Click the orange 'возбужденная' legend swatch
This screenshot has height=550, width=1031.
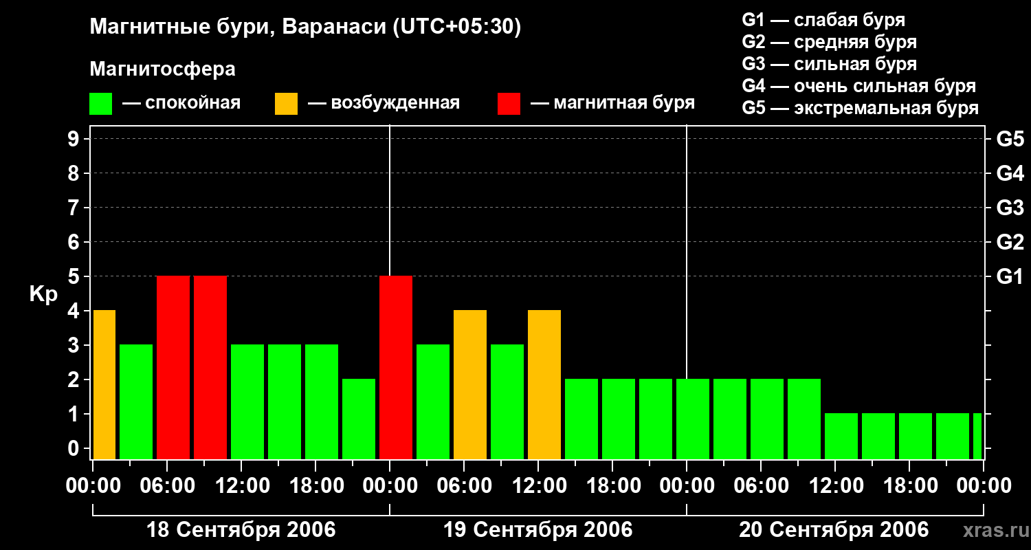pyautogui.click(x=286, y=103)
